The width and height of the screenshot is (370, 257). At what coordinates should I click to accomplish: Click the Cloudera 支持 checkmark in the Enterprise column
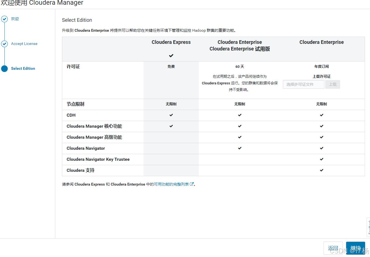coord(321,170)
